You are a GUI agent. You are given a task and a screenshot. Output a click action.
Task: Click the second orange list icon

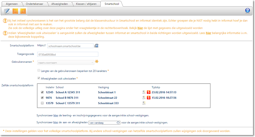23,11
